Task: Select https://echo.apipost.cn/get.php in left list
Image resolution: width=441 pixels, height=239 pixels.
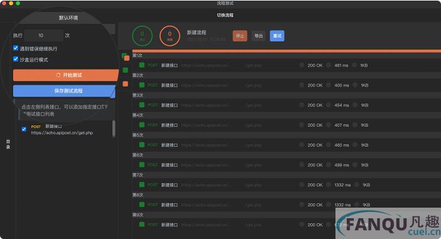Action: 62,132
